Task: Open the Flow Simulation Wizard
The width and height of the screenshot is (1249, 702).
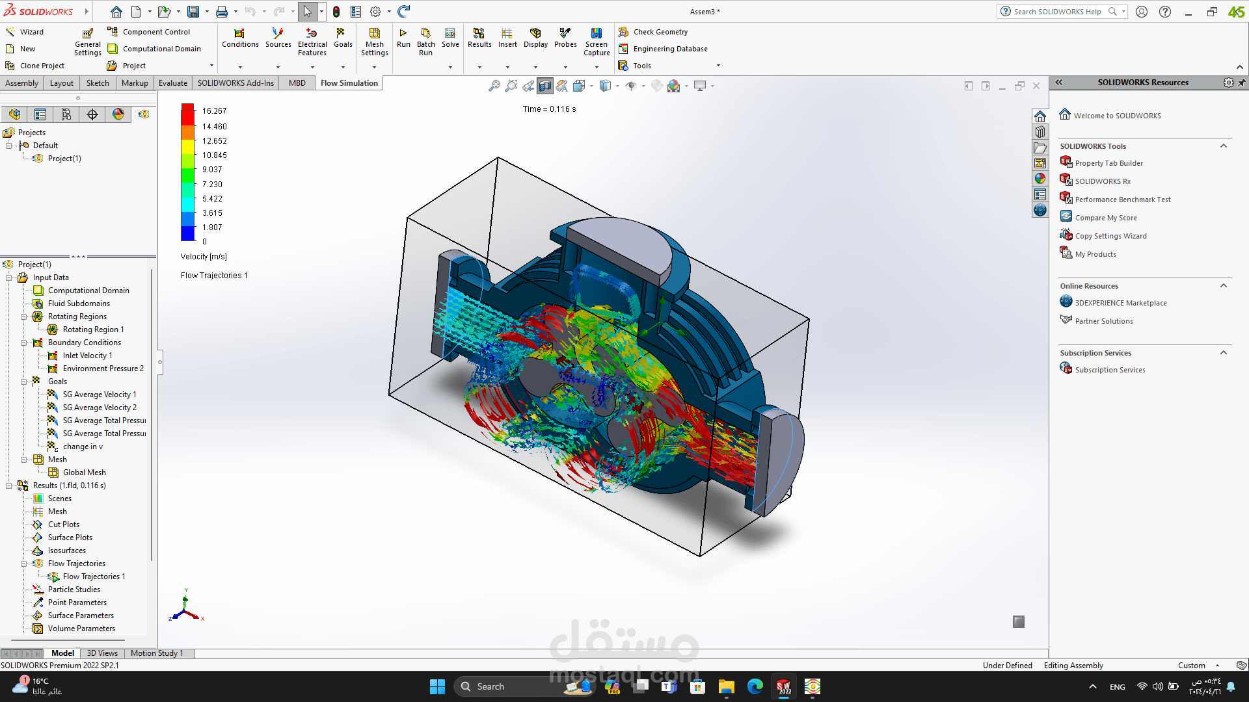Action: [x=25, y=32]
